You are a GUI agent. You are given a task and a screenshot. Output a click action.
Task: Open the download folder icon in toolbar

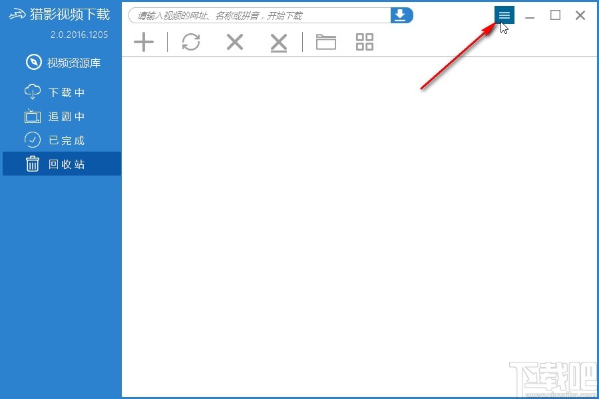pyautogui.click(x=326, y=42)
